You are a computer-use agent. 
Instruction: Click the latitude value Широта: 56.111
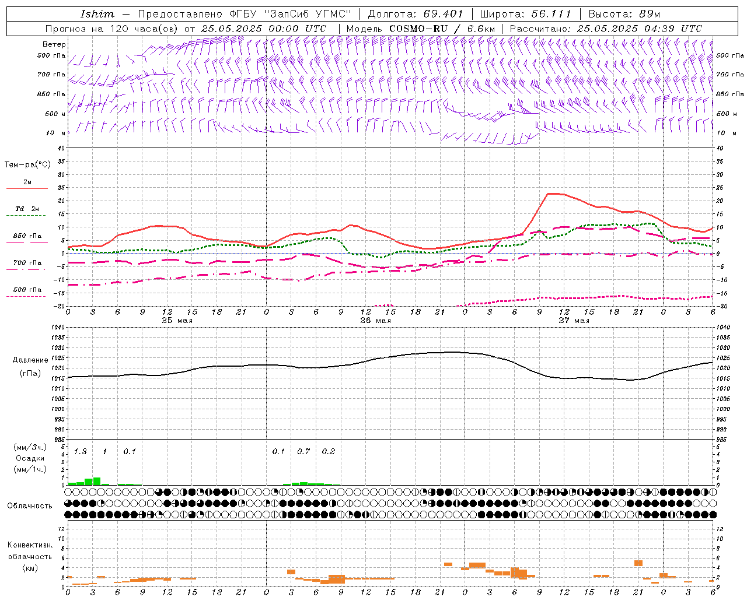point(525,14)
